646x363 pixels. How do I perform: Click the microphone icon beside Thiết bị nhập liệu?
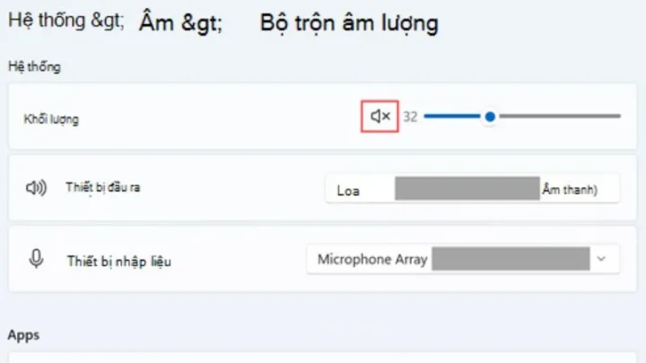coord(36,260)
